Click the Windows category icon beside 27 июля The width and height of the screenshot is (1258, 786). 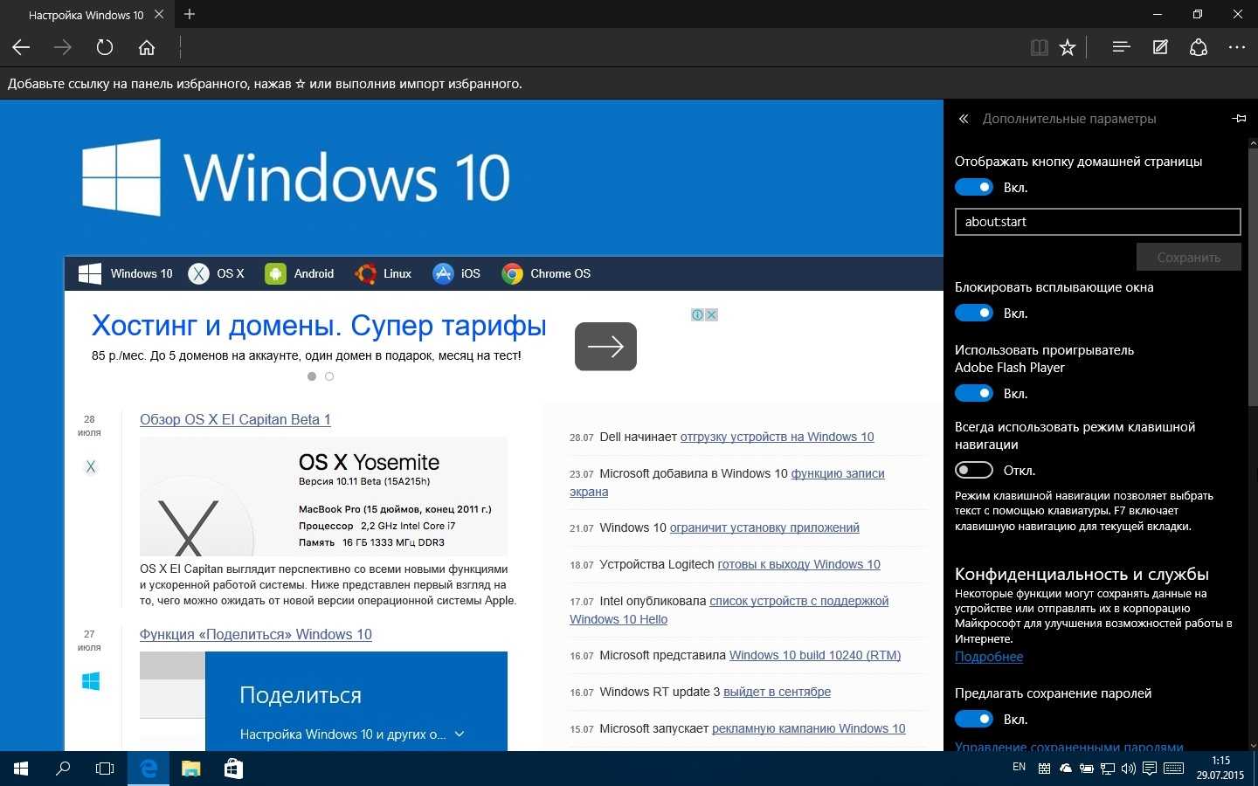click(x=90, y=681)
